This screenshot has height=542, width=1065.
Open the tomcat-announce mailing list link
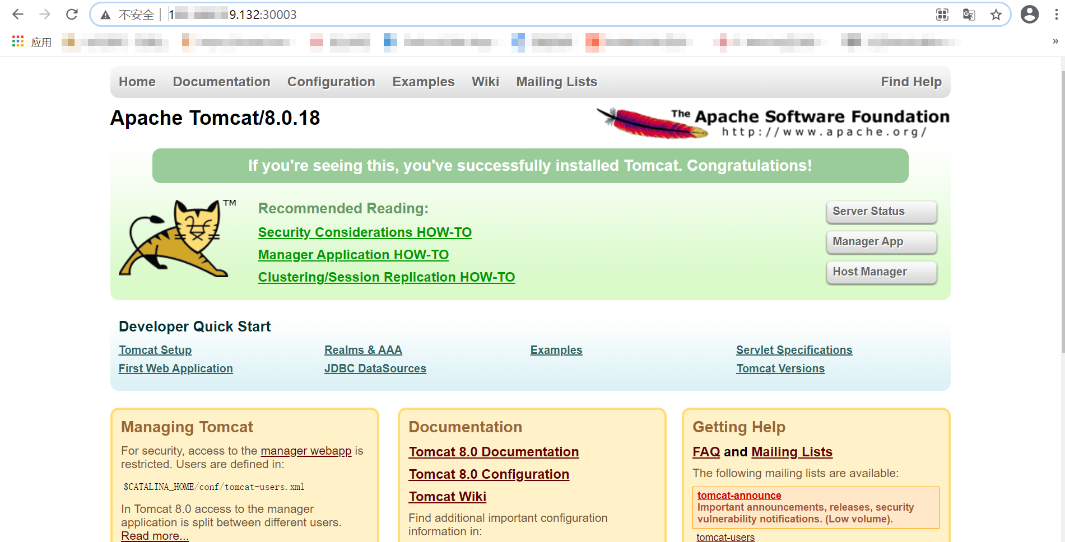tap(739, 496)
